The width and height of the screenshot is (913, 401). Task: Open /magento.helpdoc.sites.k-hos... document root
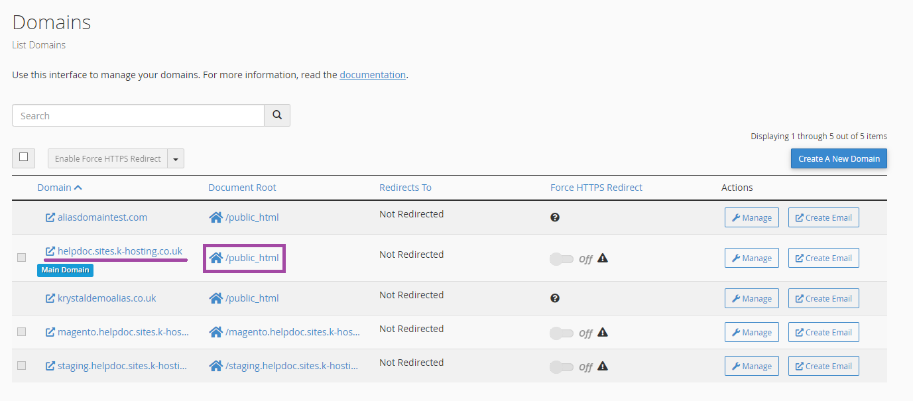pos(292,332)
